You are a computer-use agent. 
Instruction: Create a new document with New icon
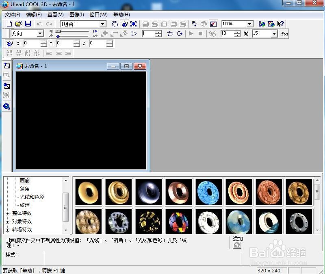point(9,24)
